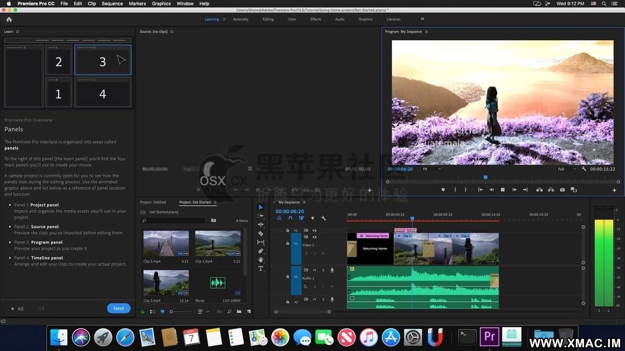Viewport: 625px width, 351px height.
Task: Switch Project panel to list view
Action: [x=152, y=311]
